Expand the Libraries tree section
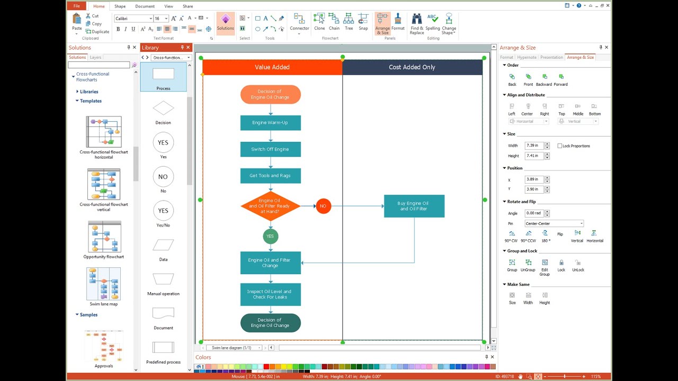This screenshot has height=381, width=678. click(x=77, y=92)
